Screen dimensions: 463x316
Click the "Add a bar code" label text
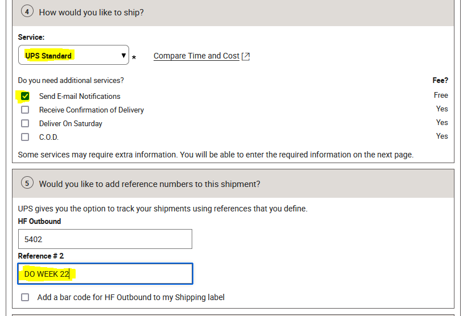click(x=131, y=297)
